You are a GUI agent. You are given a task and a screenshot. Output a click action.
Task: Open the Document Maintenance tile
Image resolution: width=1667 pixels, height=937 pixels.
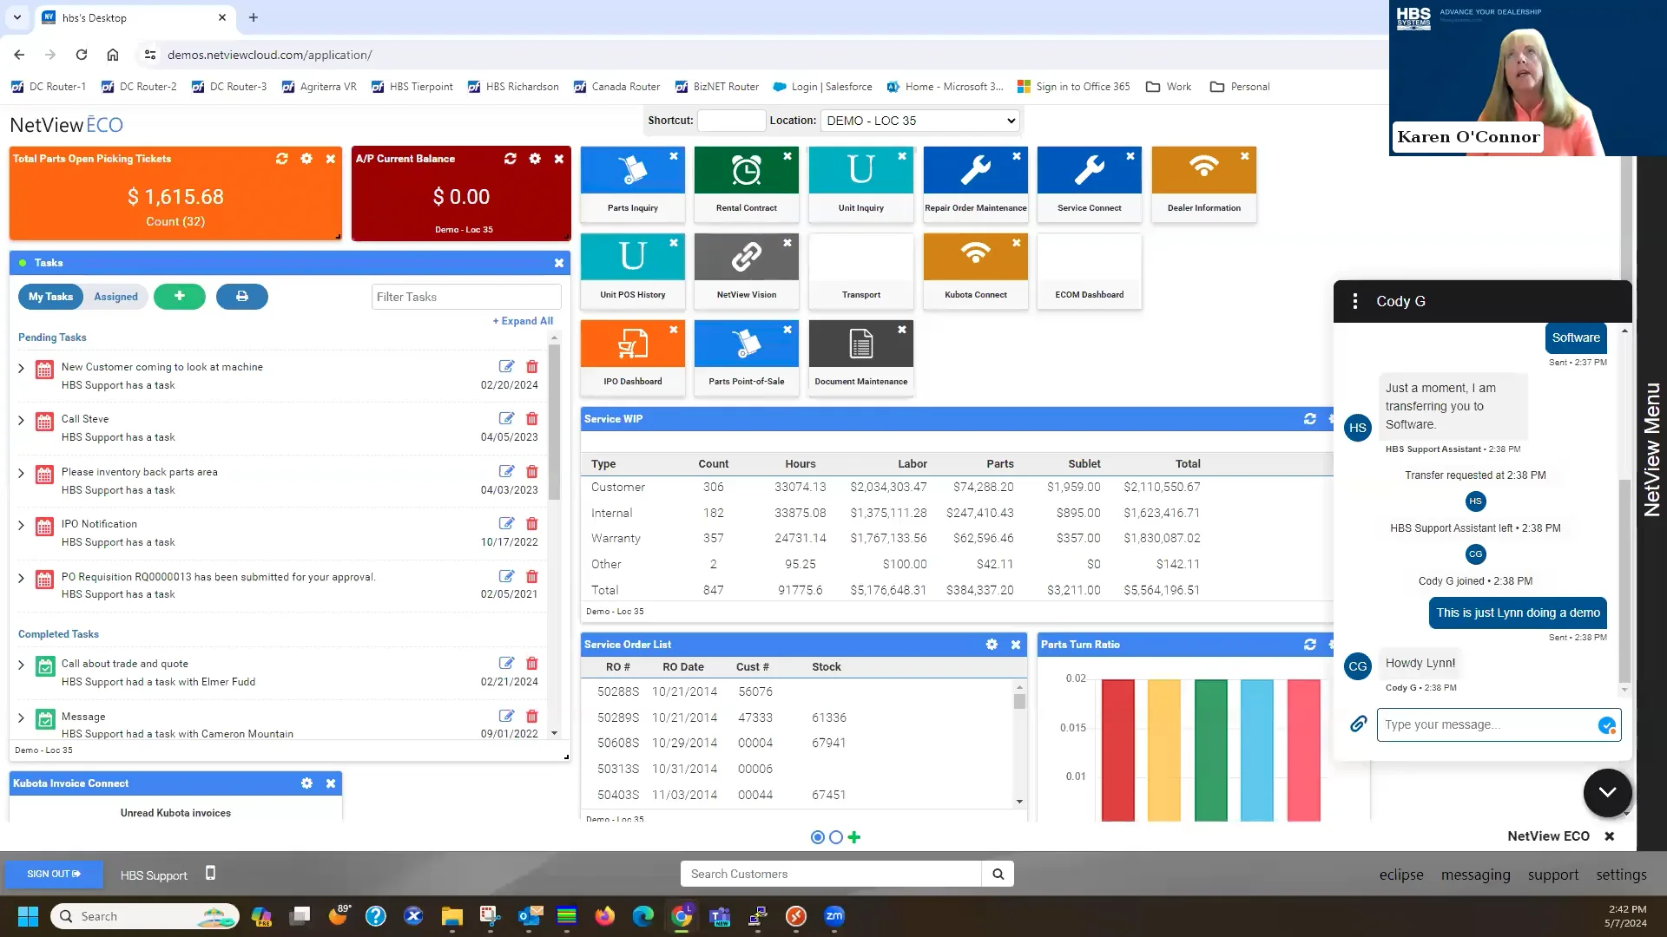point(860,357)
